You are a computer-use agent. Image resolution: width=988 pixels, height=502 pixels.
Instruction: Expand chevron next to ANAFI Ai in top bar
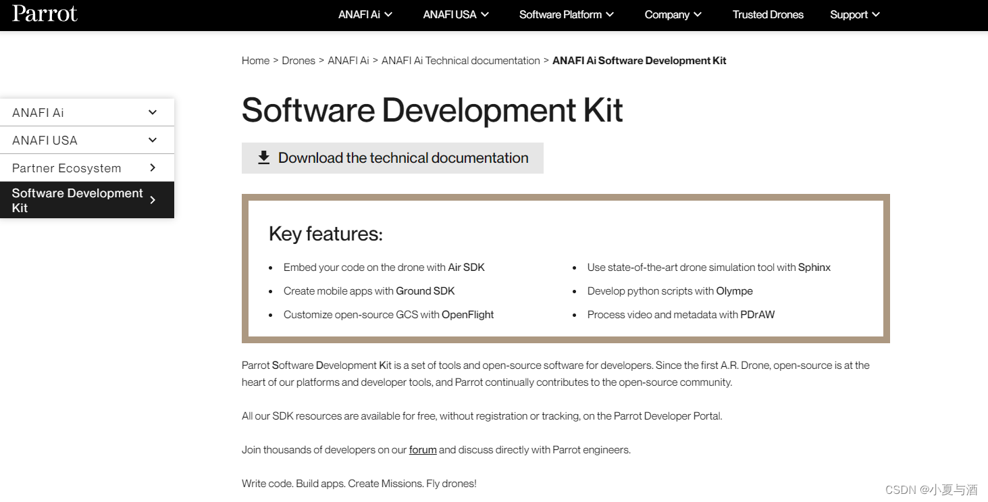click(388, 15)
